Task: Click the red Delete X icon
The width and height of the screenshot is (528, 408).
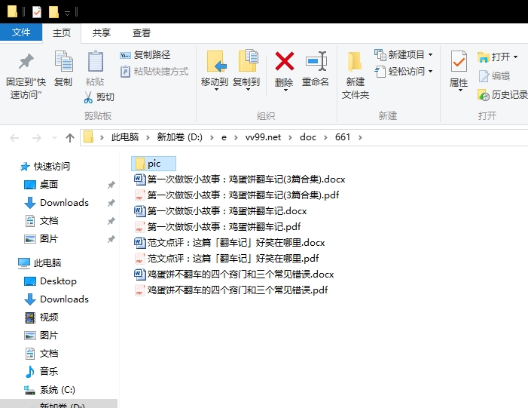Action: pos(285,61)
